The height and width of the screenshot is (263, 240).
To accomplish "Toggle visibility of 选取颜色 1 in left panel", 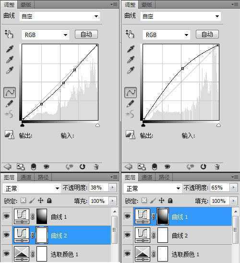I will click(7, 253).
